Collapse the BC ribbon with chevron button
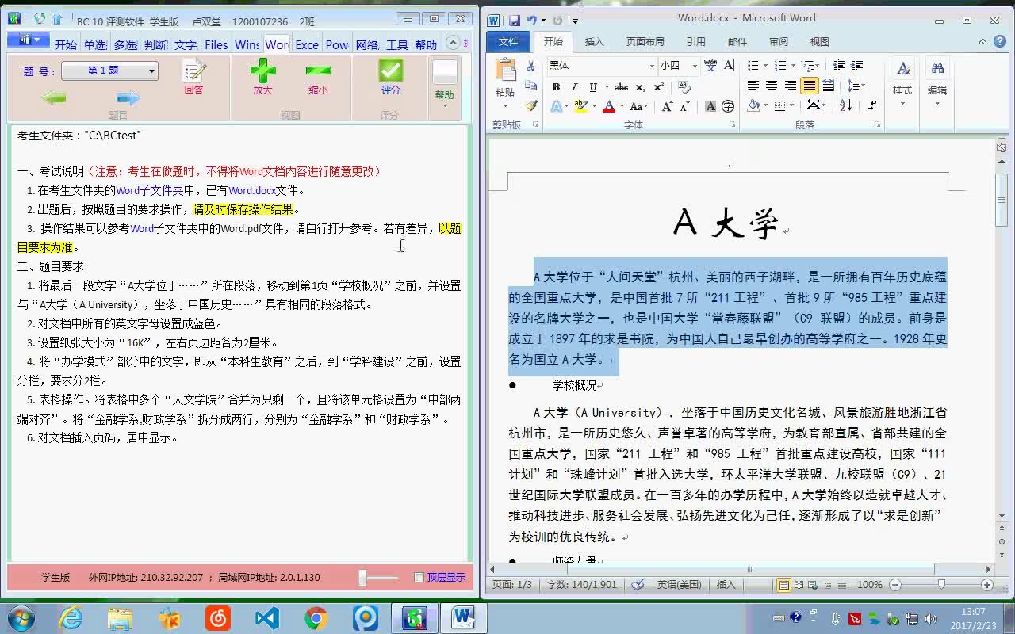Screen dimensions: 1015x634 pyautogui.click(x=453, y=43)
